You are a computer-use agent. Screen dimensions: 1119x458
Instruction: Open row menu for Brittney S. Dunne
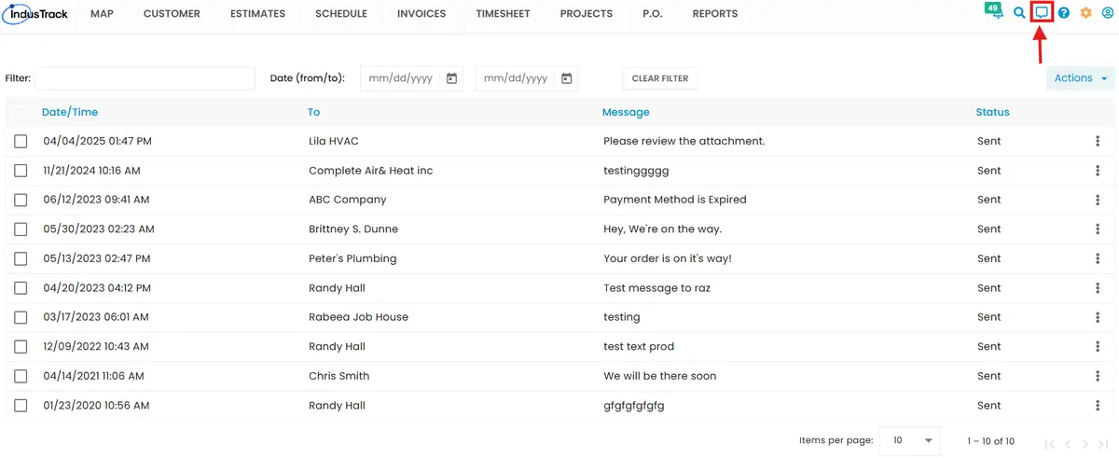coord(1098,229)
